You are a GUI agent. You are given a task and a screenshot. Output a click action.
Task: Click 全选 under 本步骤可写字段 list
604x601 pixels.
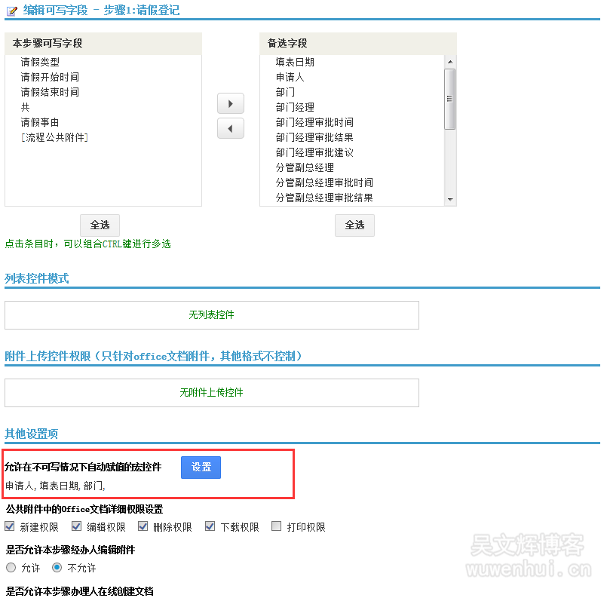point(100,225)
